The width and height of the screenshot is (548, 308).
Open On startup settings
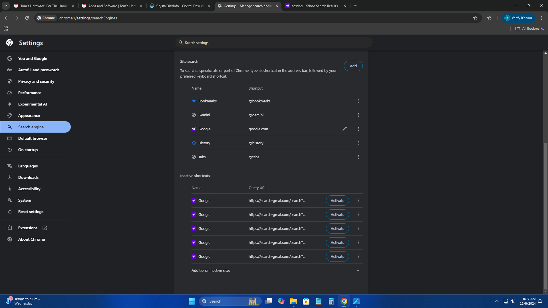point(35,150)
